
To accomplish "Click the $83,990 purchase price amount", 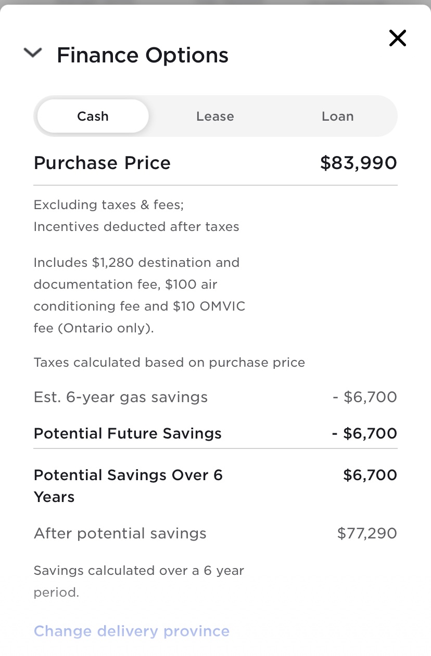I will click(x=358, y=163).
